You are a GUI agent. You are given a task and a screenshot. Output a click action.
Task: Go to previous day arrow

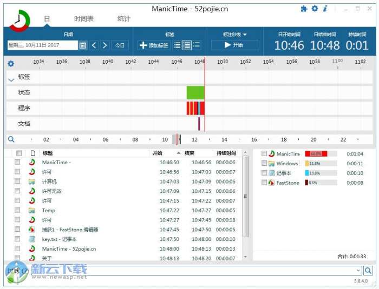(94, 45)
